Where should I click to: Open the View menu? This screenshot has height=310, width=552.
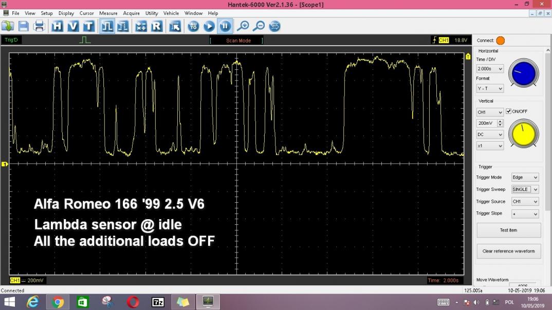pos(30,13)
